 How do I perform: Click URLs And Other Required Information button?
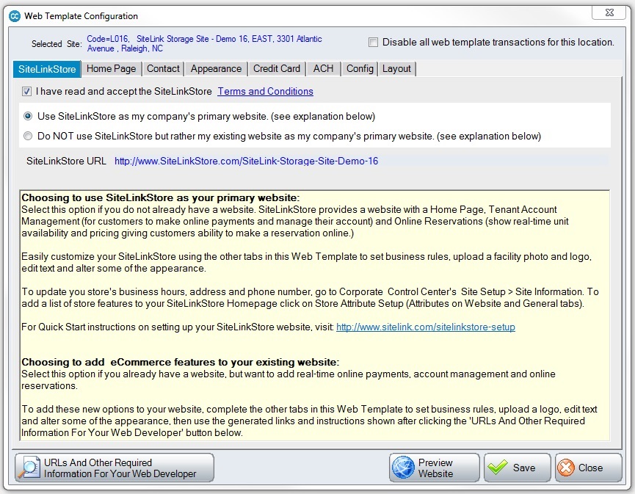tap(115, 468)
